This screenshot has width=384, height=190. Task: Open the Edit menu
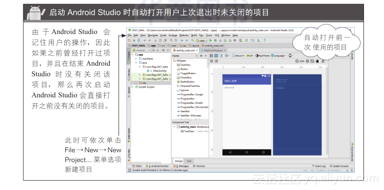point(136,36)
